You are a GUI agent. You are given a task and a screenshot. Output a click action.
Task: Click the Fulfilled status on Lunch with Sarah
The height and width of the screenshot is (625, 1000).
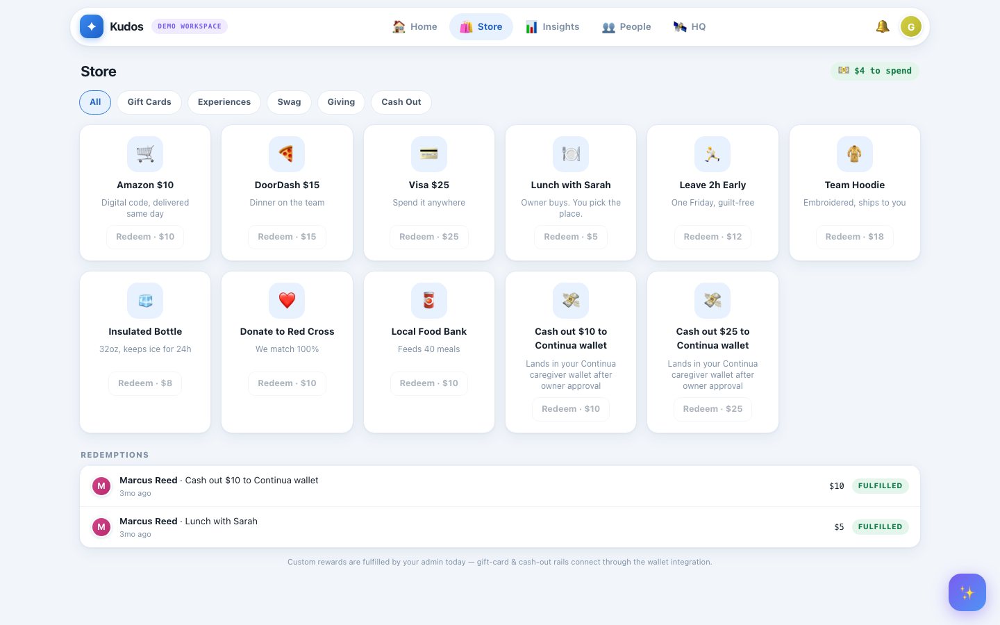pyautogui.click(x=880, y=527)
